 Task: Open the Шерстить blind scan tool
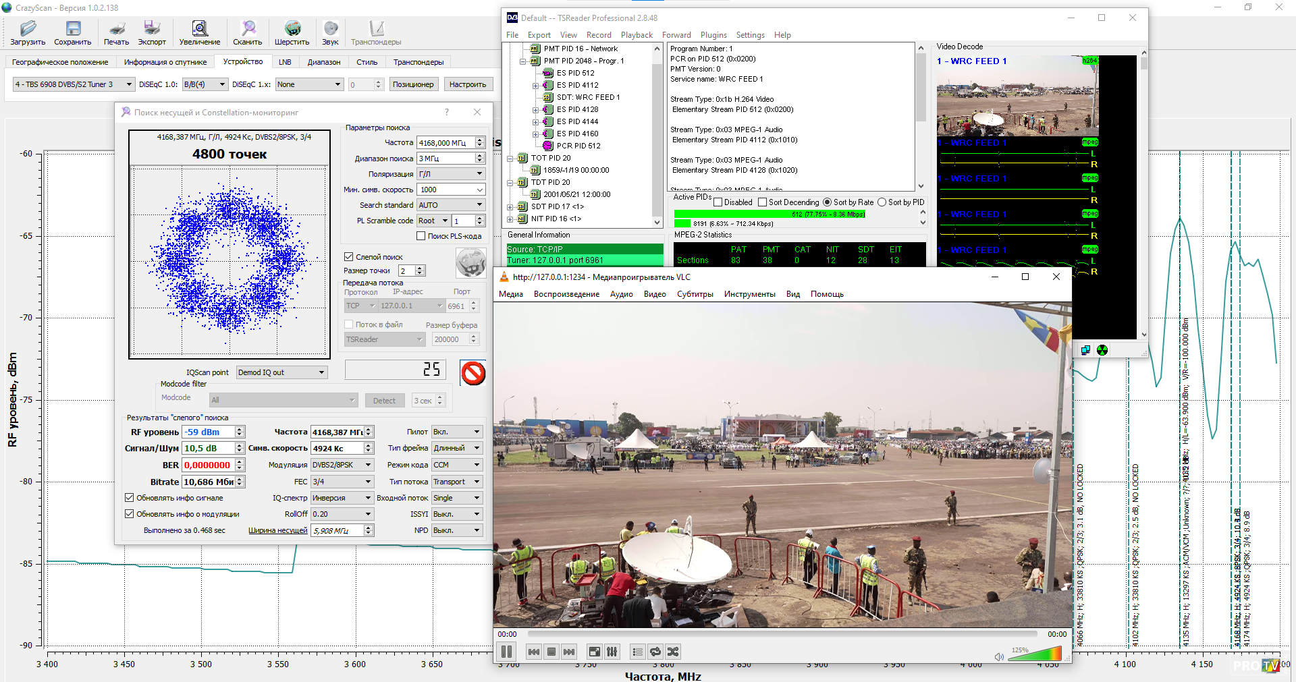click(x=292, y=28)
